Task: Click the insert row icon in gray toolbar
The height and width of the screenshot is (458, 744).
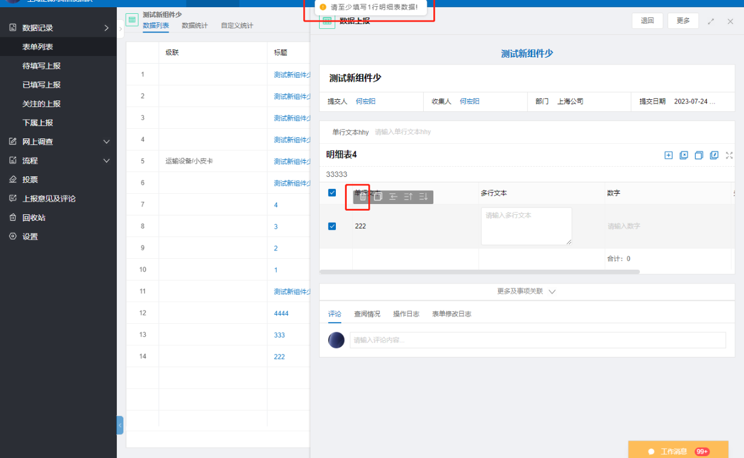Action: click(x=393, y=197)
